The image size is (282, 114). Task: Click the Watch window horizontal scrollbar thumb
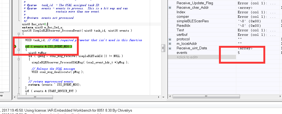point(206,97)
